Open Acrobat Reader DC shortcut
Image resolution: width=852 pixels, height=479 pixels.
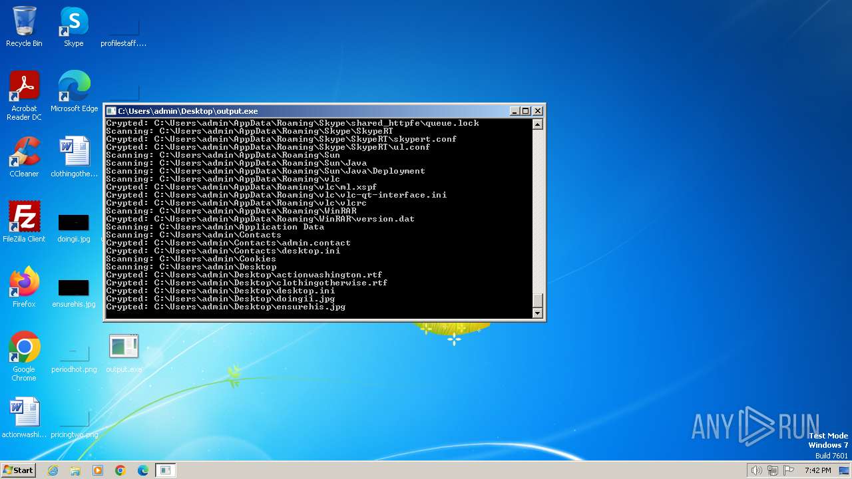24,96
